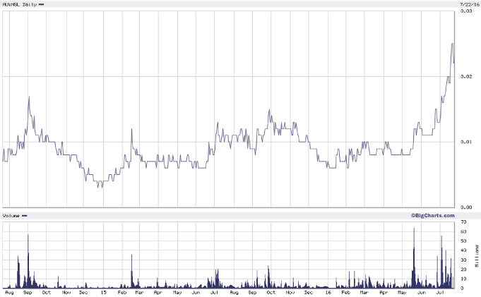The image size is (481, 297).
Task: Click the highest price peak at the far right
Action: [x=452, y=44]
